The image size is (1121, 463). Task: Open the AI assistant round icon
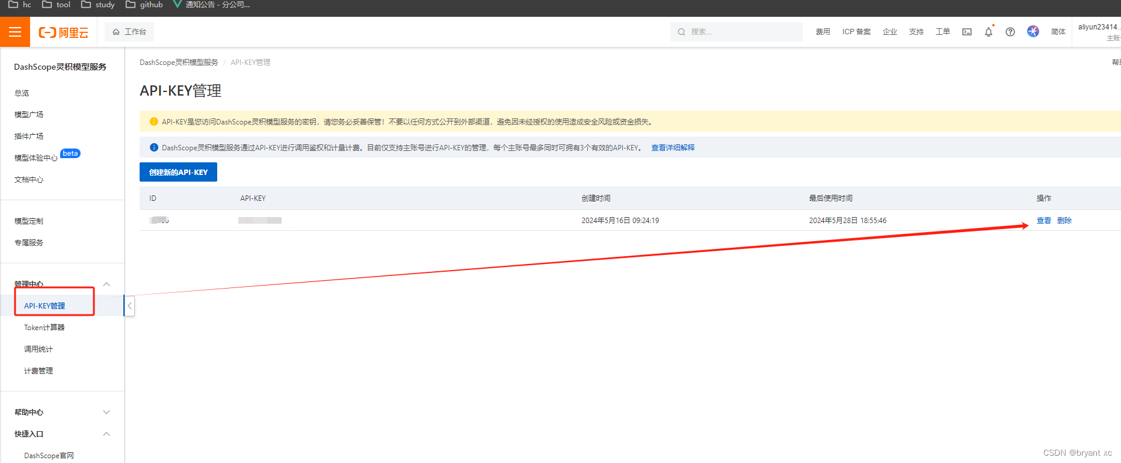(x=1033, y=31)
